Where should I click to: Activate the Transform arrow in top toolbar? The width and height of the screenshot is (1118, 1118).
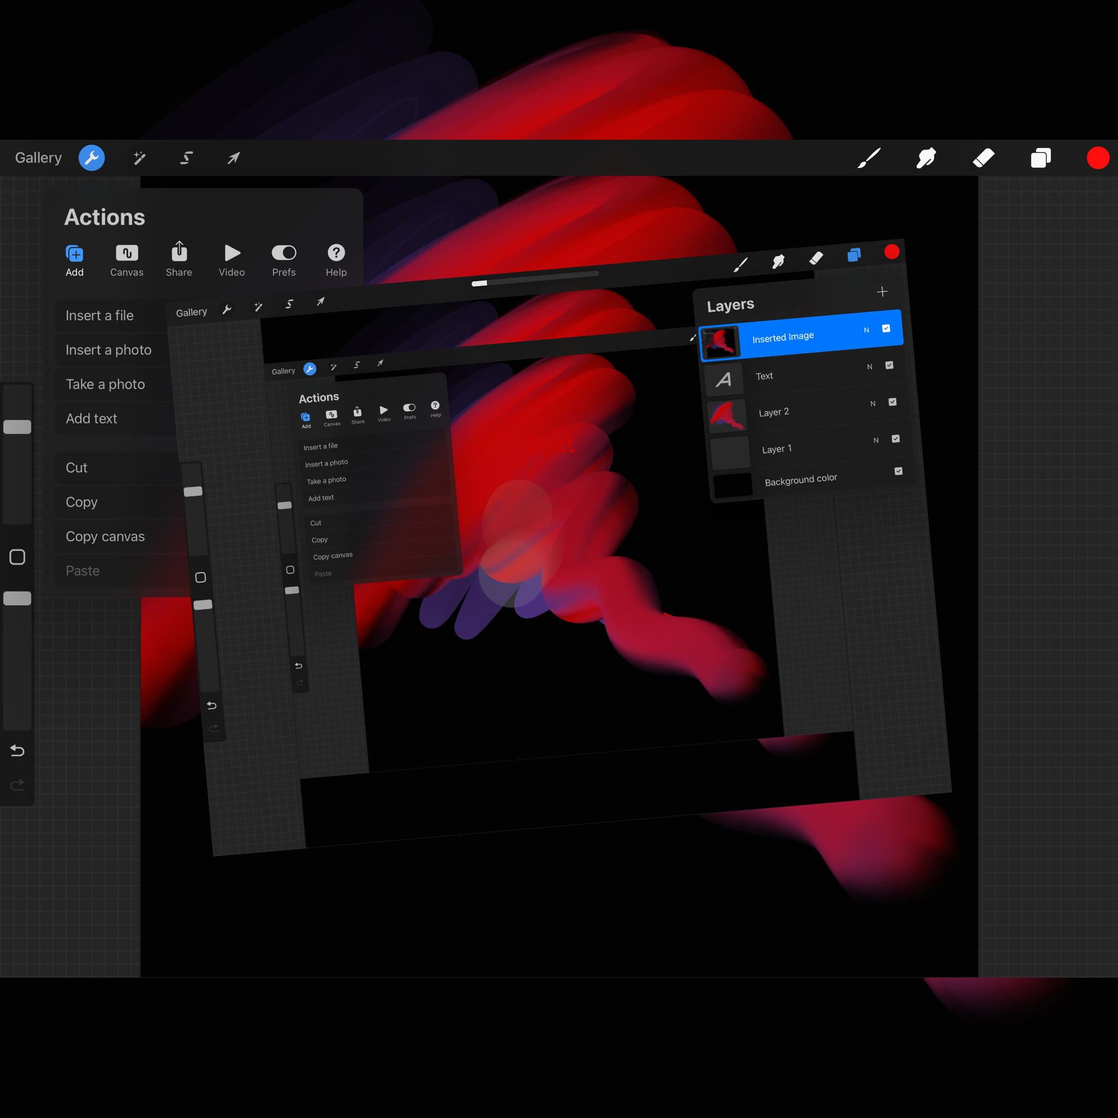tap(234, 158)
